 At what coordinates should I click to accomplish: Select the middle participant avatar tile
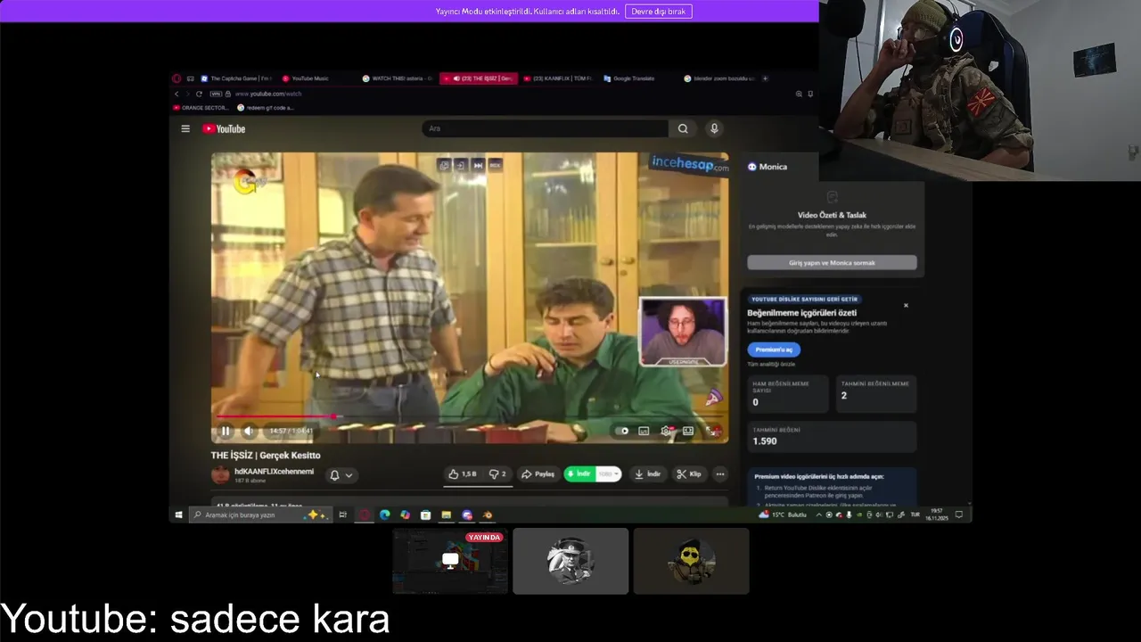coord(570,561)
